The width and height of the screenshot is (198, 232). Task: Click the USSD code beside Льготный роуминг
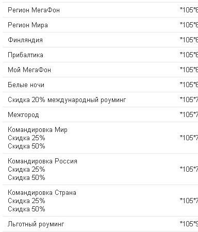click(x=189, y=224)
